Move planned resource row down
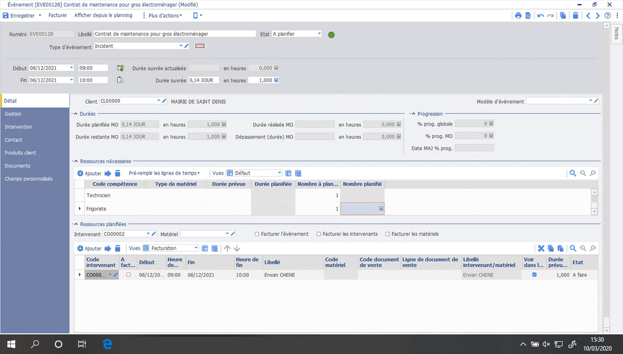The image size is (623, 354). click(x=237, y=248)
